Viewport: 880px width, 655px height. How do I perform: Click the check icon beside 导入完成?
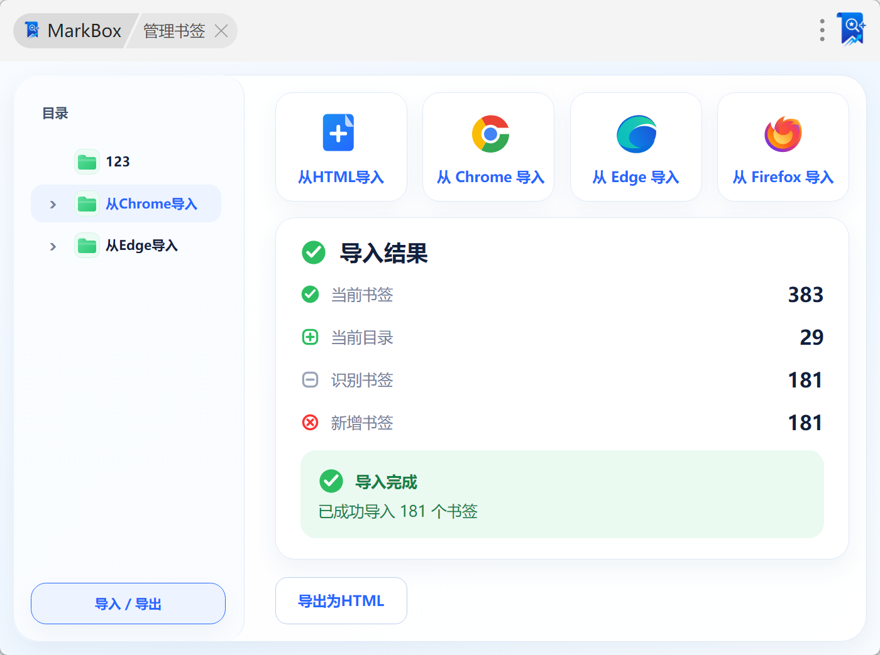tap(331, 481)
